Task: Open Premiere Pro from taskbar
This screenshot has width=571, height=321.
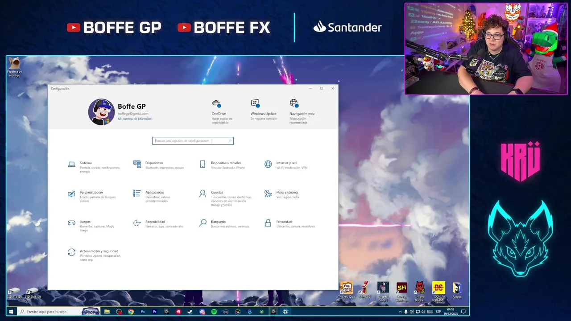Action: pos(155,312)
